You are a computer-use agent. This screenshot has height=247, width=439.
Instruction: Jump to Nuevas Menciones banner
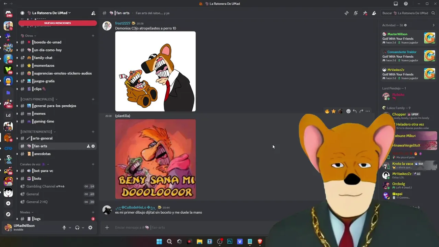tap(58, 23)
